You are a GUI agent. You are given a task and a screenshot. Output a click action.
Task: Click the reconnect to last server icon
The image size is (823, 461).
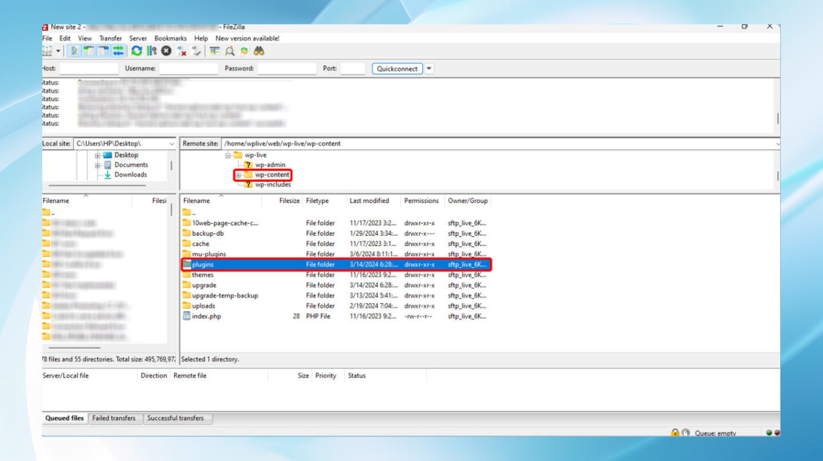196,51
